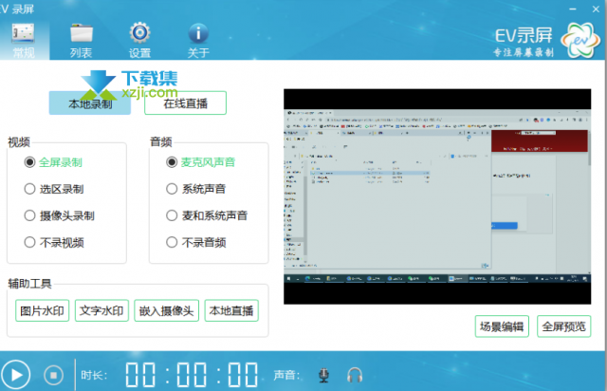Select 不录视频 option
Image resolution: width=607 pixels, height=391 pixels.
(54, 243)
